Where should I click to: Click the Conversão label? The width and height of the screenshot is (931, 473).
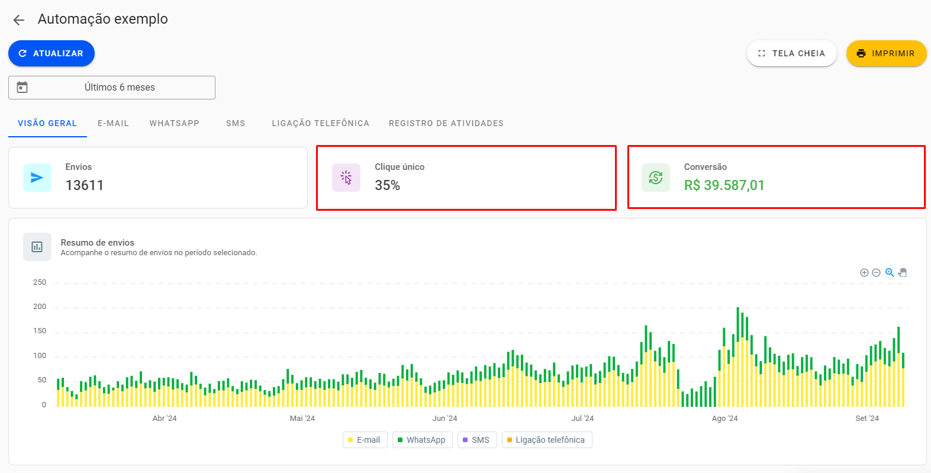click(706, 167)
